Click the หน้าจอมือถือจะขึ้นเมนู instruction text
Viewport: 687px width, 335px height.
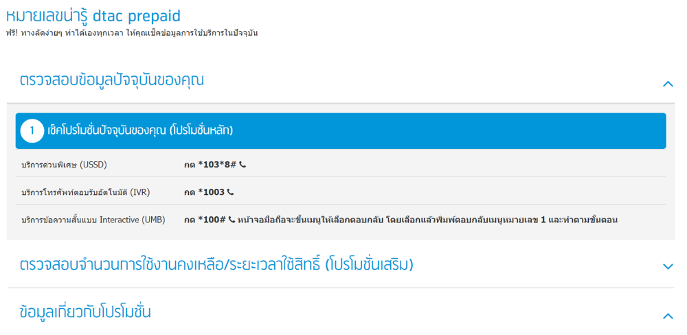tap(427, 220)
